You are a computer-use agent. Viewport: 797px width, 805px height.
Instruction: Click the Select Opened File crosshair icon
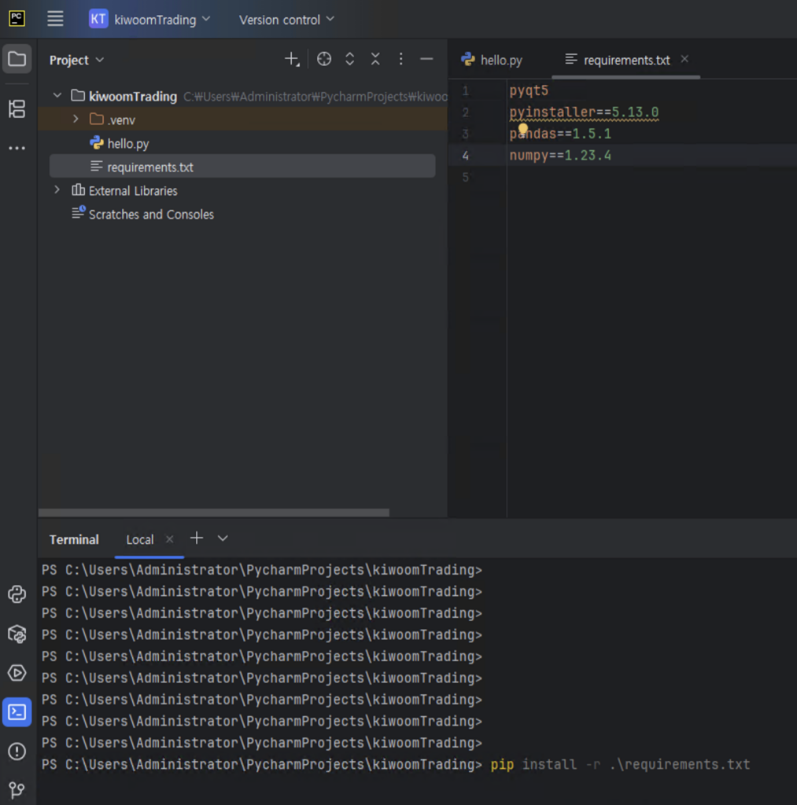(x=323, y=59)
